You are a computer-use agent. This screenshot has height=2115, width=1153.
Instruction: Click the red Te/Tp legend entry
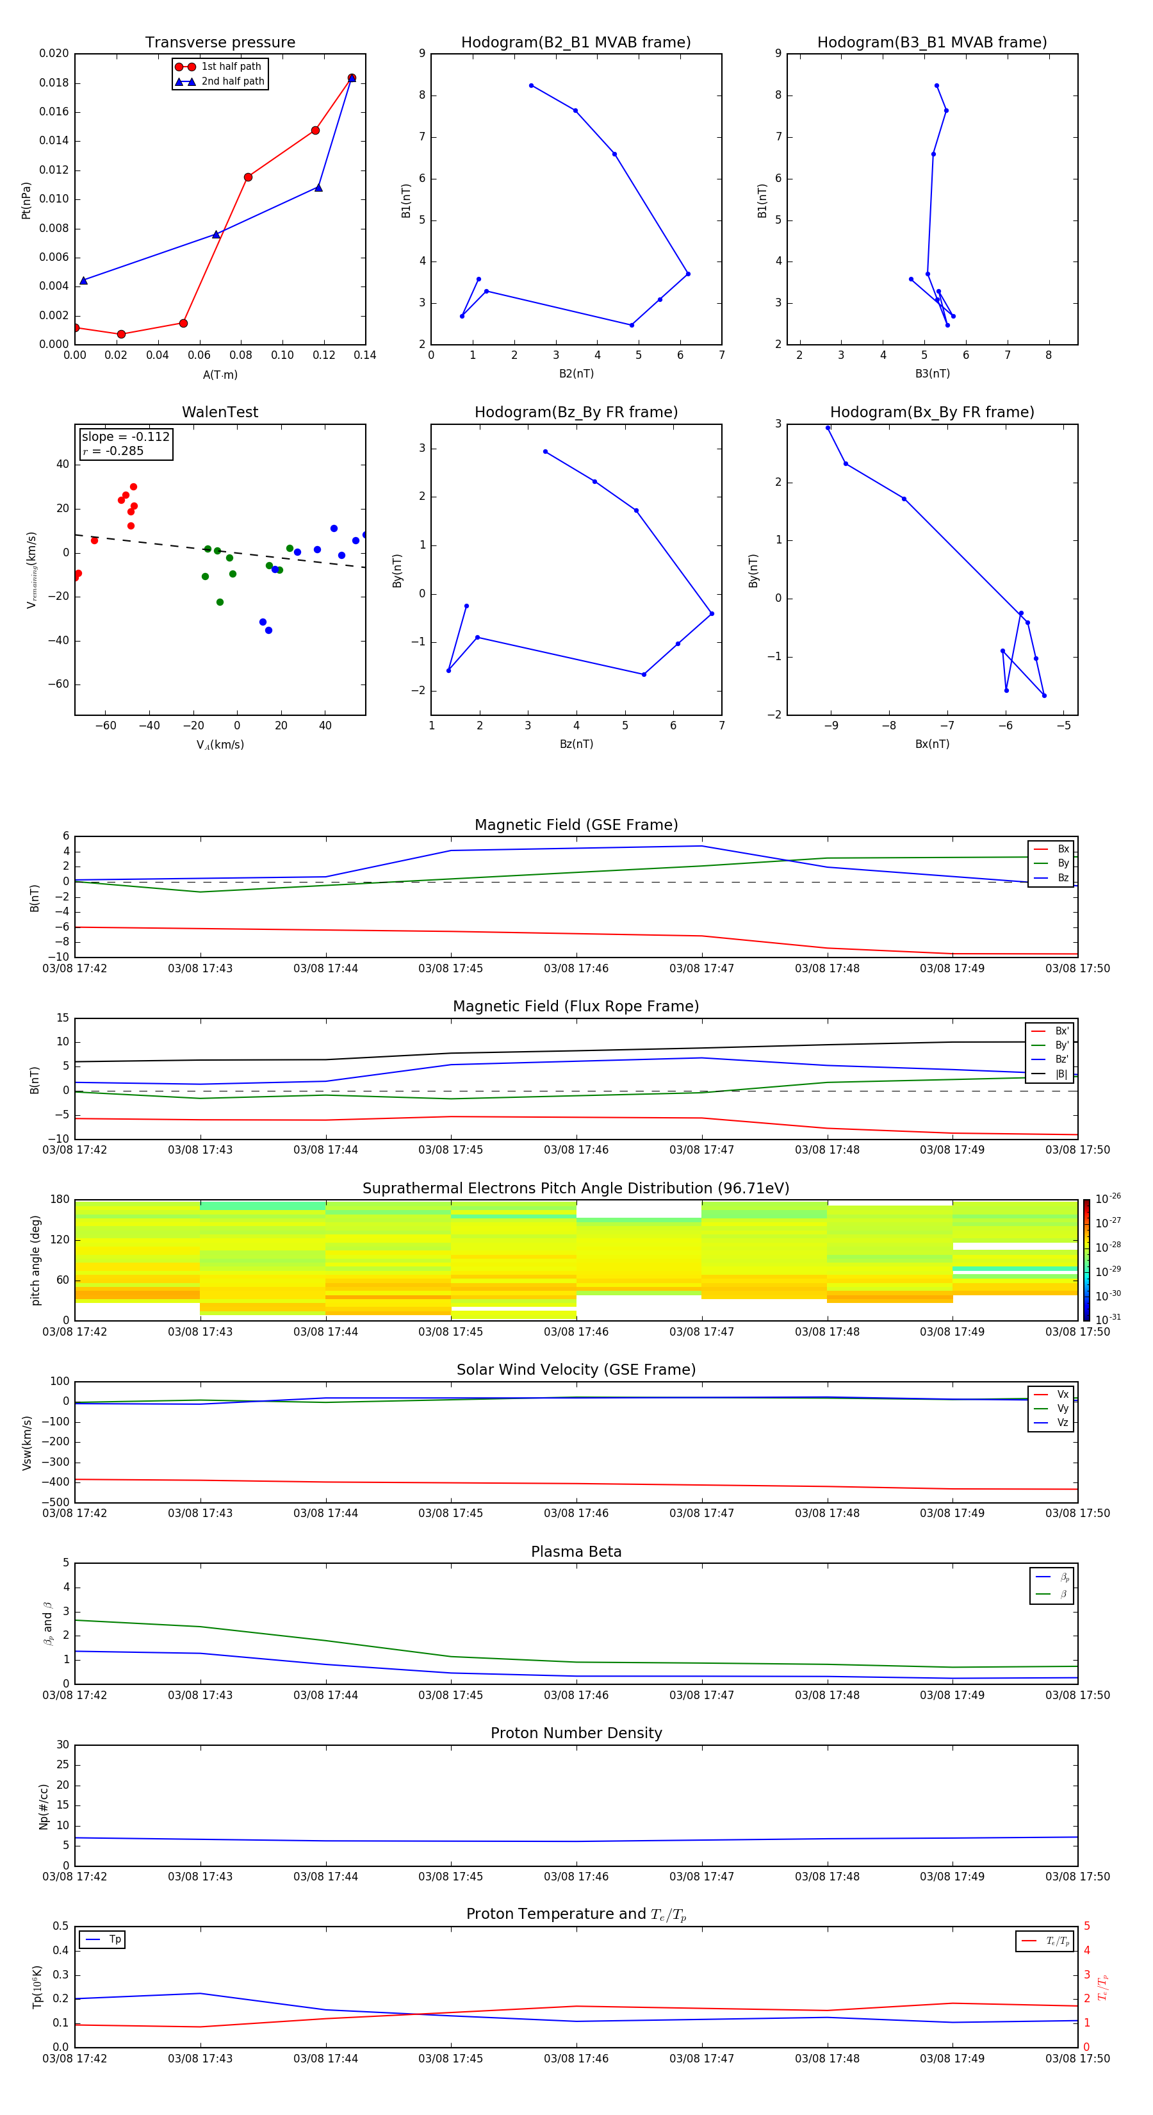point(1045,1941)
